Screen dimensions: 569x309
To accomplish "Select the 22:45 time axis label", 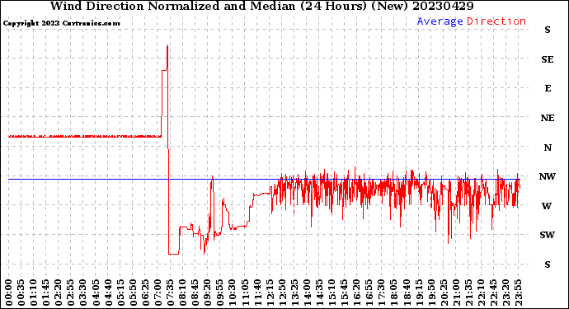I will click(493, 293).
